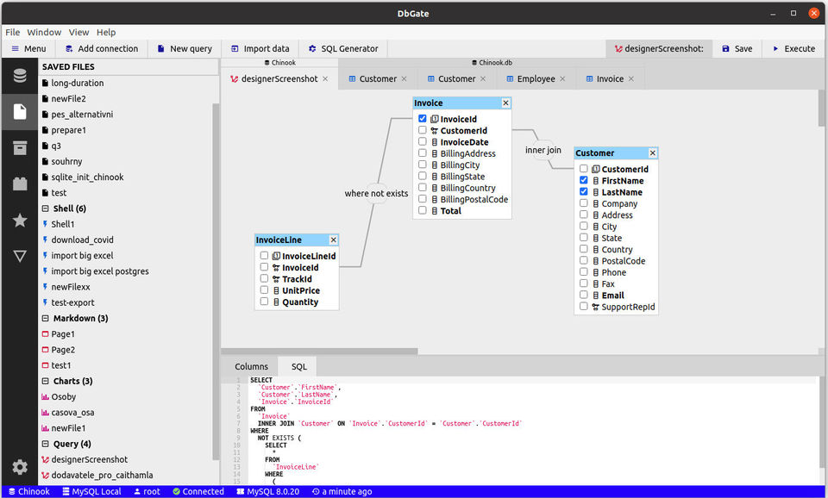Uncheck the Customer FirstName checkbox
The image size is (828, 498).
(584, 181)
